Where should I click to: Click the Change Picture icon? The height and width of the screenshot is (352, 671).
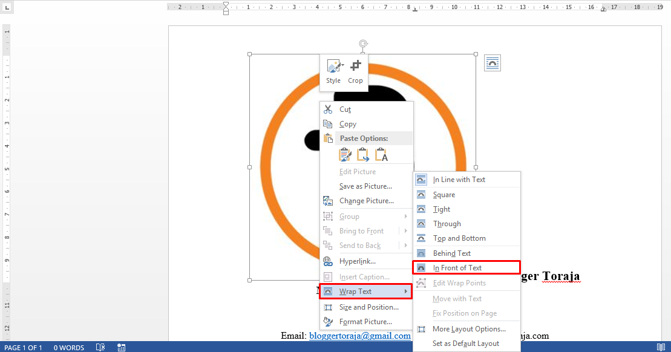(x=328, y=201)
